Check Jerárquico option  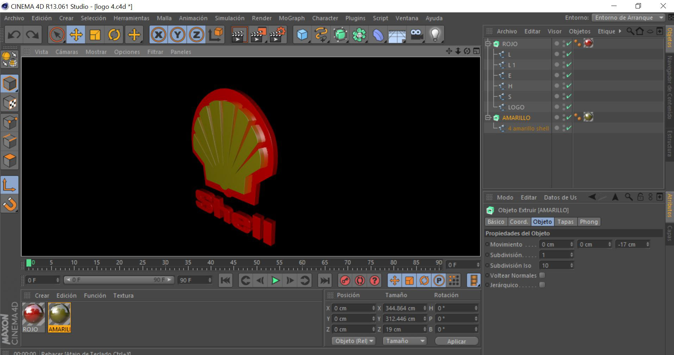(x=542, y=285)
